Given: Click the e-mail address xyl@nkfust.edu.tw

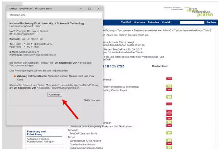Looking at the screenshot, I should point(29,52).
